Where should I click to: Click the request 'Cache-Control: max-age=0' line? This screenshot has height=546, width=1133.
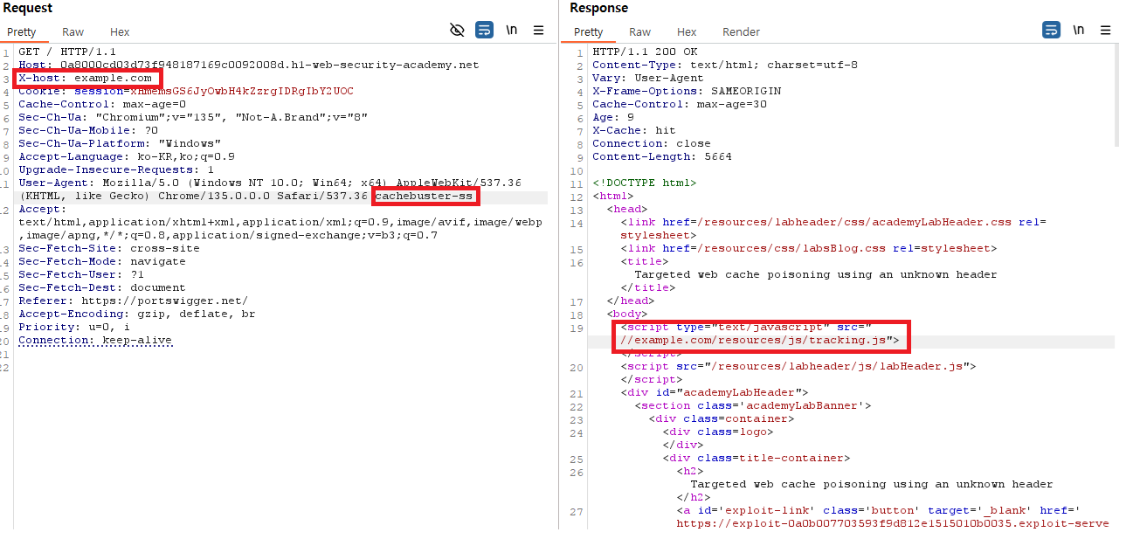click(x=102, y=104)
